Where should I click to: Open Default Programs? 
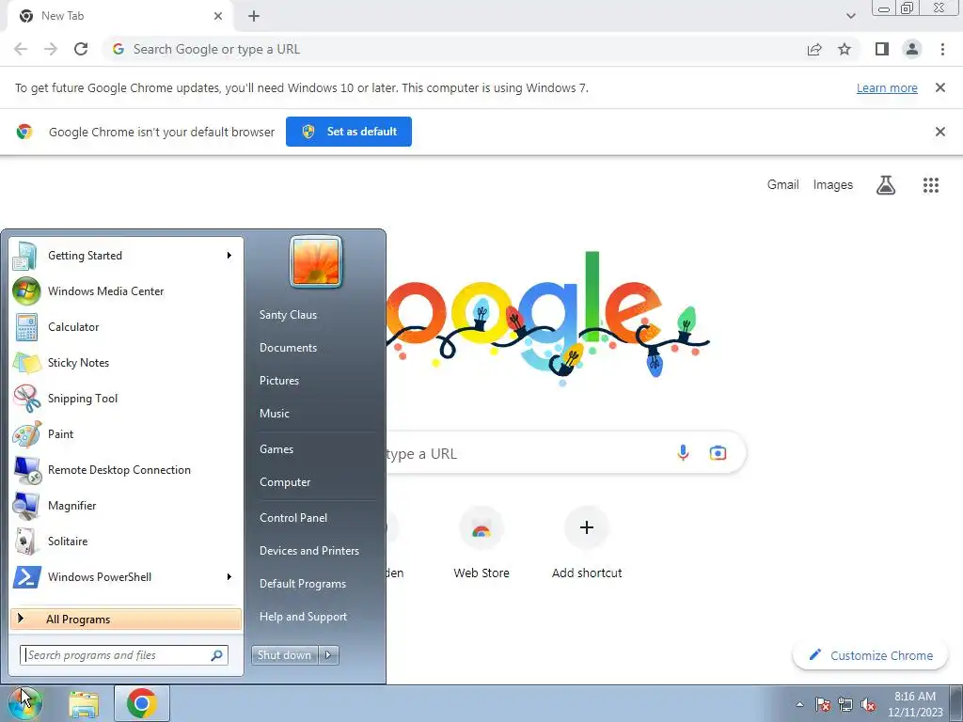click(x=303, y=583)
